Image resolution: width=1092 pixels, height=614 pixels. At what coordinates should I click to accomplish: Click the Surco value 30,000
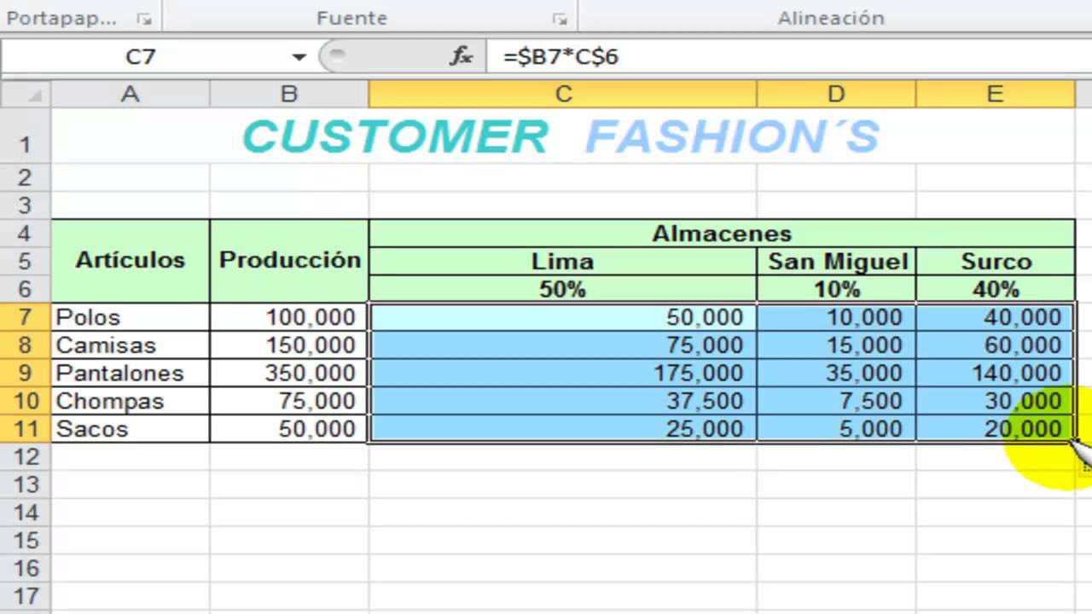point(995,401)
